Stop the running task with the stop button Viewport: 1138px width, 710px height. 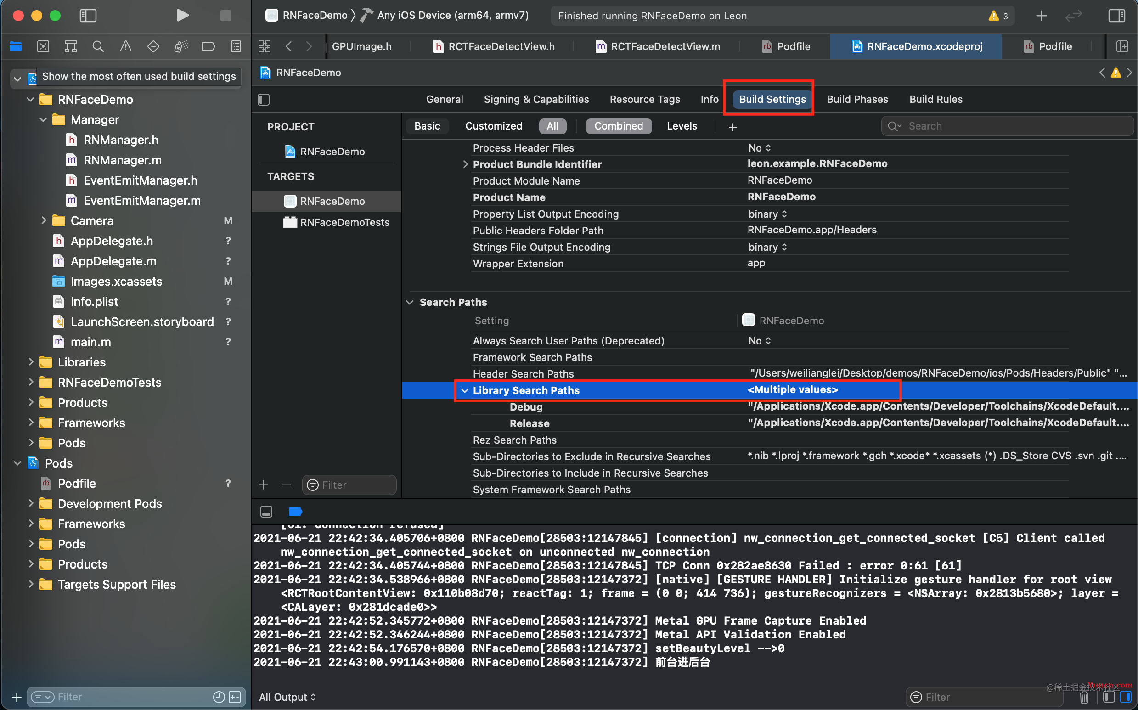tap(226, 16)
